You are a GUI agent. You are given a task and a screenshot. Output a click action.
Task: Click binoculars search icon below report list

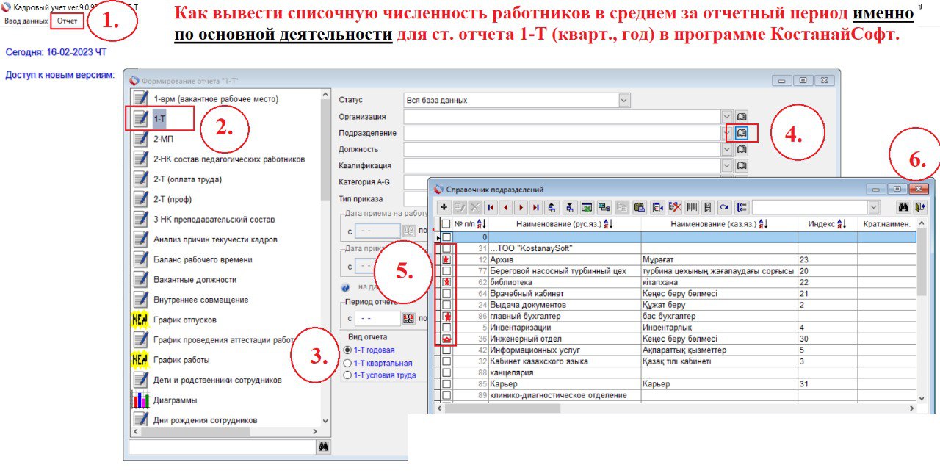pos(323,447)
